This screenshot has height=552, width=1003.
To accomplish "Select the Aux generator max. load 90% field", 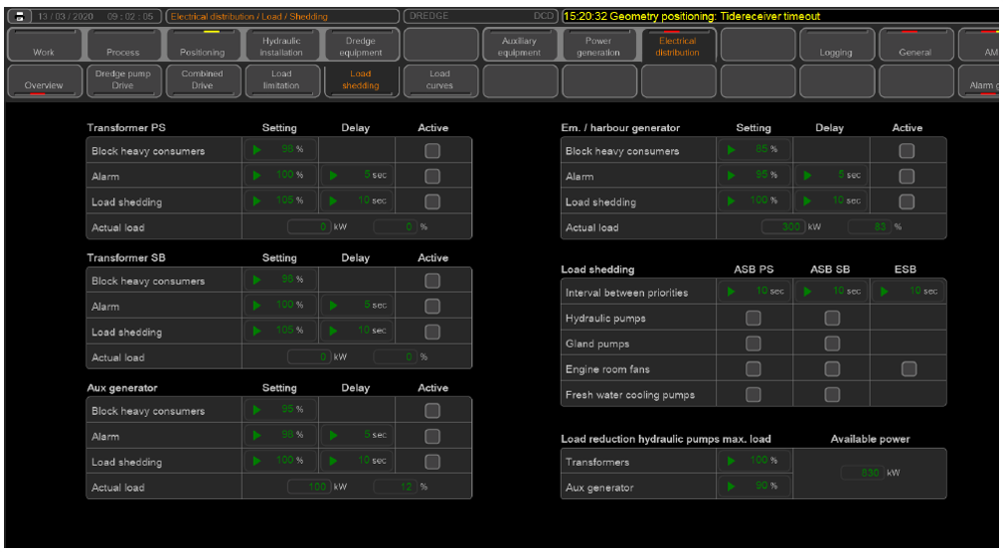I will pos(754,486).
